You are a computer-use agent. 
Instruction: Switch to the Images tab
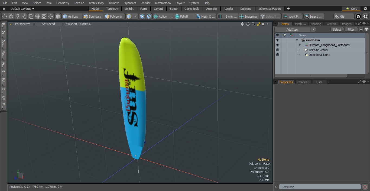click(x=346, y=24)
